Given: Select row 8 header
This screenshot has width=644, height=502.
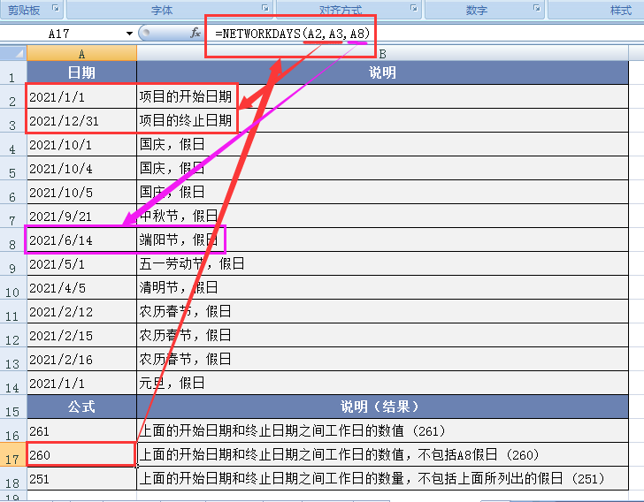Looking at the screenshot, I should (13, 240).
